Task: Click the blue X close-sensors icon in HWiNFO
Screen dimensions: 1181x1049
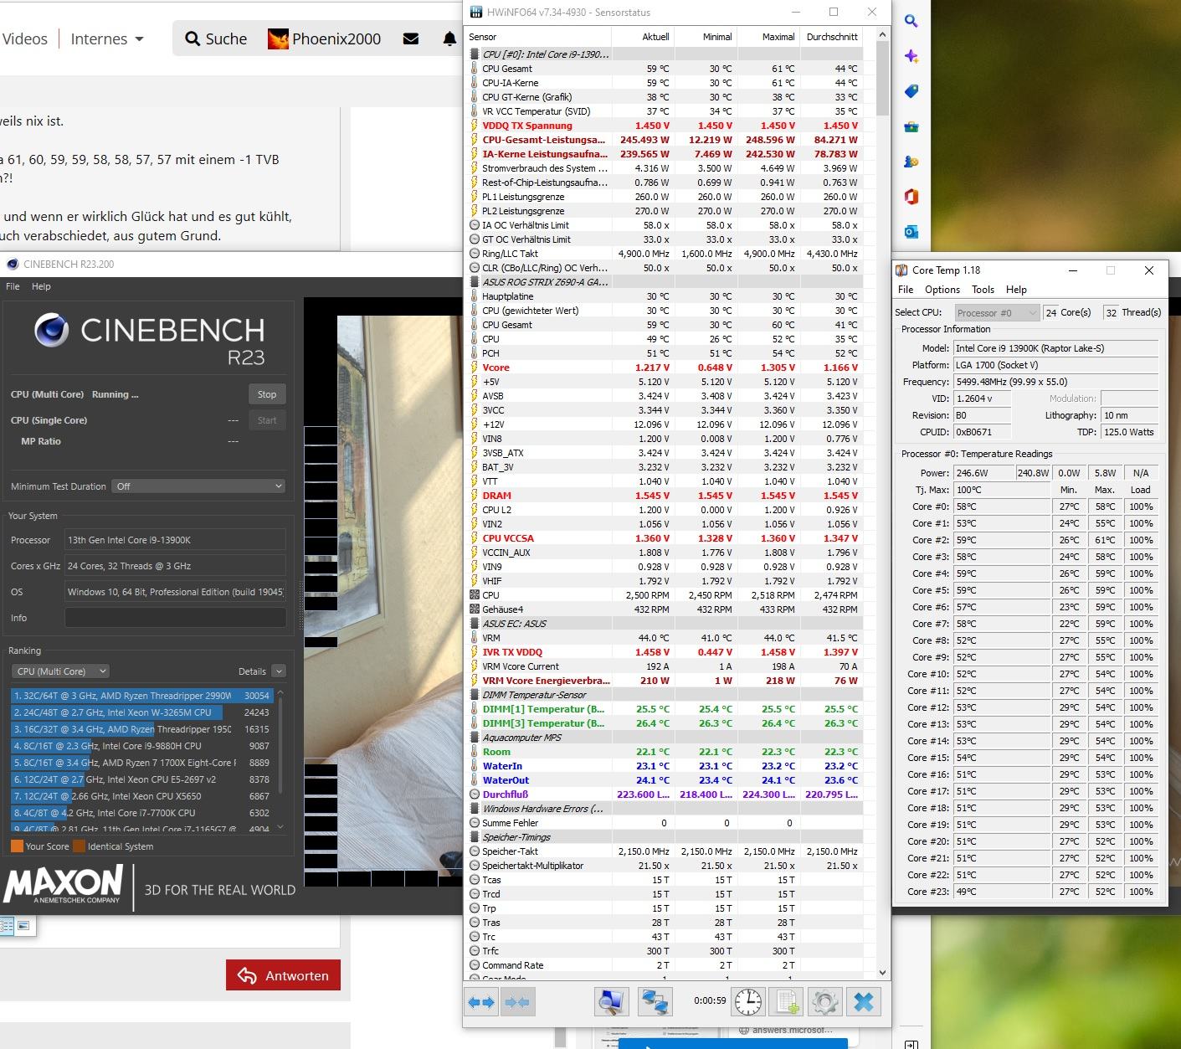Action: [x=864, y=1002]
